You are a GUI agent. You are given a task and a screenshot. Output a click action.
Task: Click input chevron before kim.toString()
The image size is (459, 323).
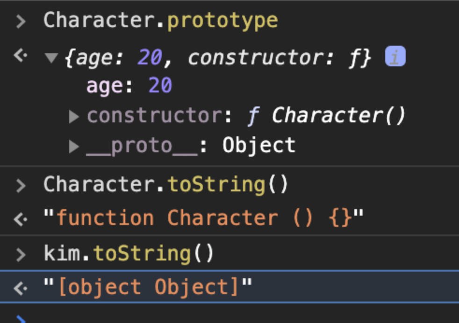21,254
